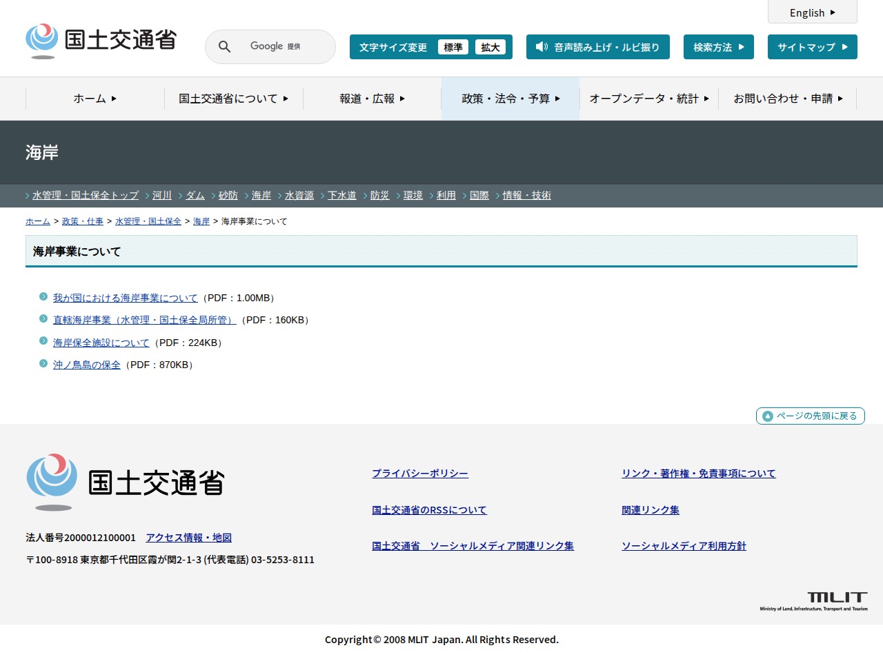The width and height of the screenshot is (883, 659).
Task: Expand the 報道・広報 menu
Action: pos(372,99)
